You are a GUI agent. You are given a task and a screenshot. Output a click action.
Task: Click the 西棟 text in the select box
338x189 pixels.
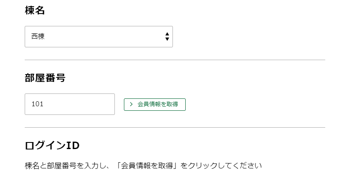(38, 37)
